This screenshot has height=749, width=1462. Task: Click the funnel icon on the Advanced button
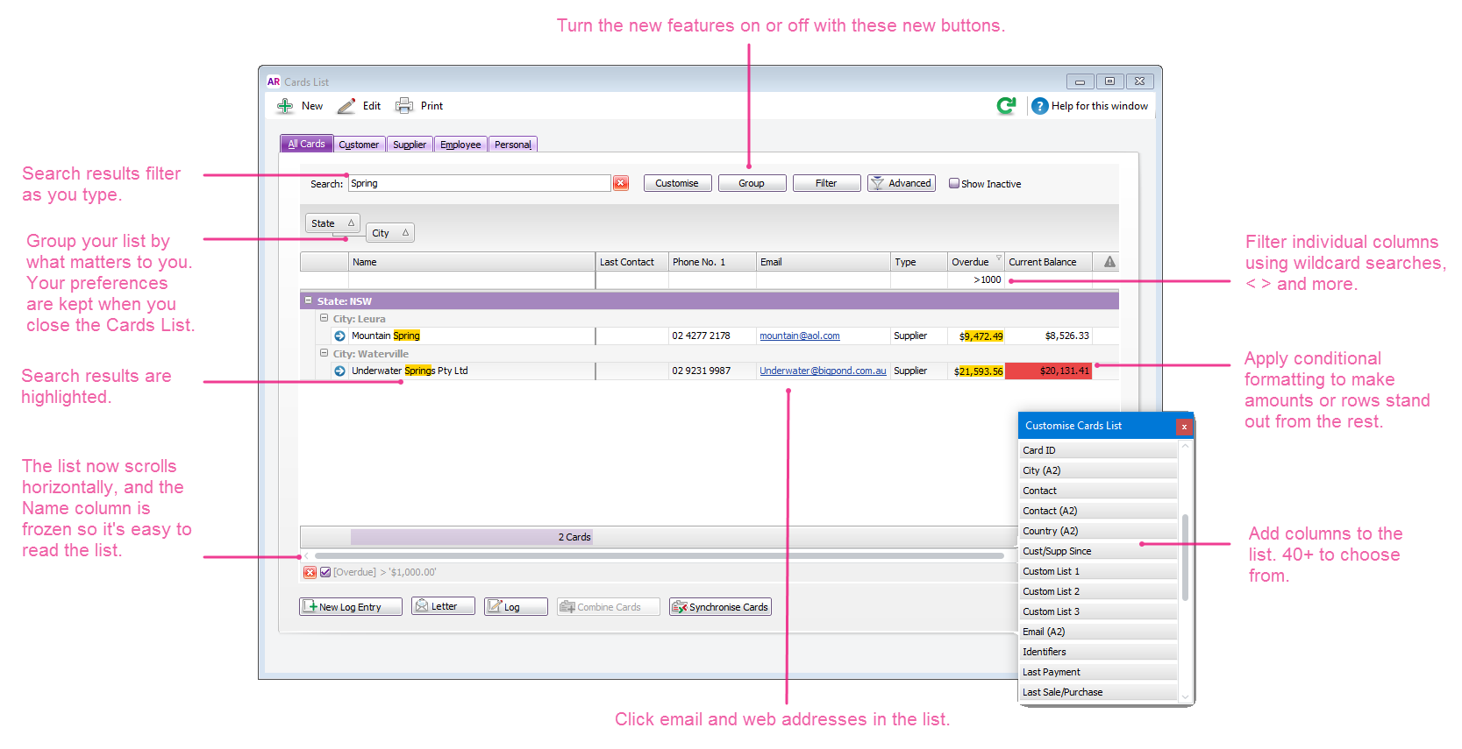[x=878, y=183]
